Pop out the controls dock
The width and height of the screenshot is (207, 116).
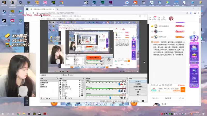146,78
